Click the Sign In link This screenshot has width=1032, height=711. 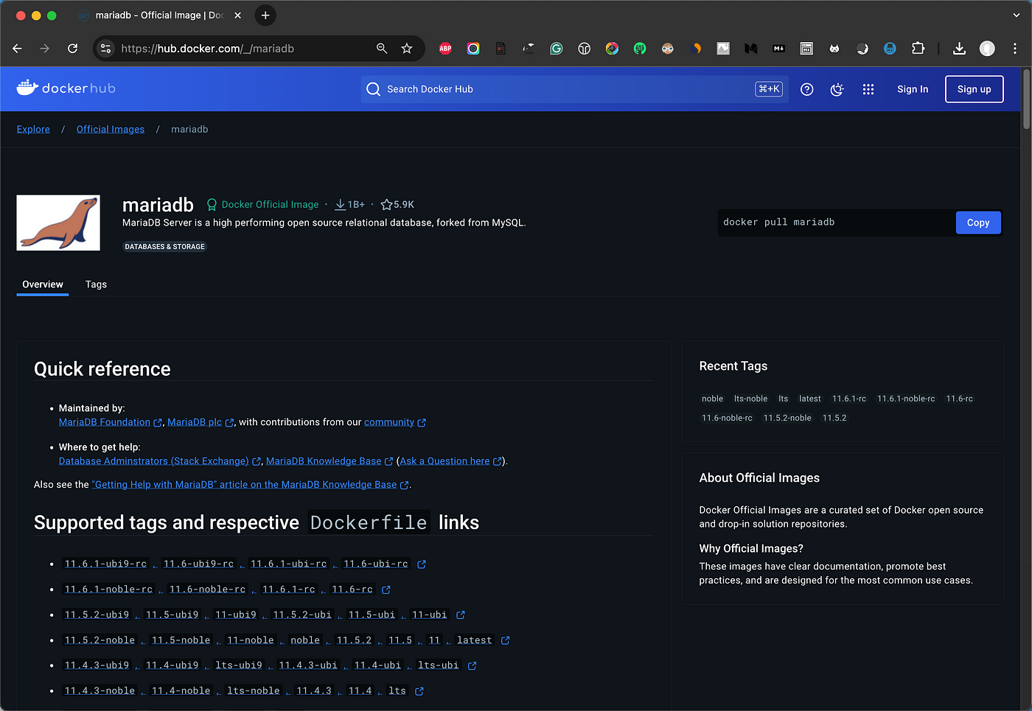(x=913, y=89)
